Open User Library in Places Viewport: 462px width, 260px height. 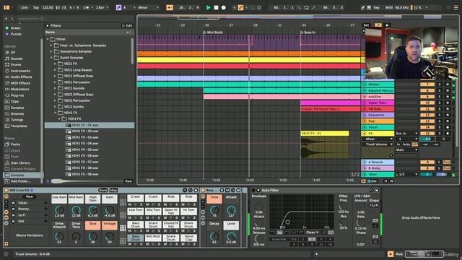pos(20,162)
